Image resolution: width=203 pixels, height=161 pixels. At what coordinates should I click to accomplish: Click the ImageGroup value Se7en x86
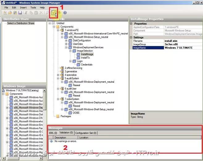pos(183,44)
